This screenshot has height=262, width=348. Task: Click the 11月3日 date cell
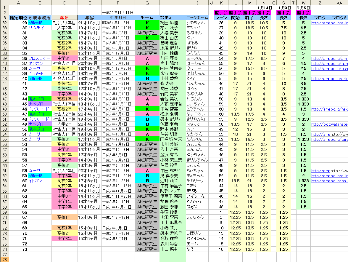coord(283,8)
